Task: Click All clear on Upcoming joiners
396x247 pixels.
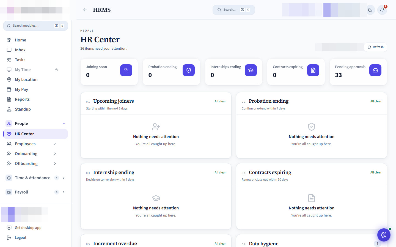Action: tap(220, 101)
